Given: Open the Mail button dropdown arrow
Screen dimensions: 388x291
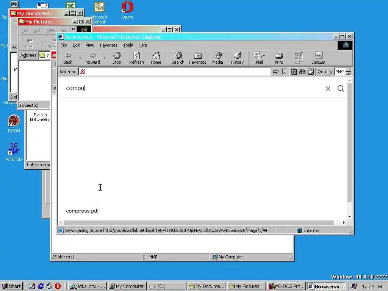Looking at the screenshot, I should click(x=264, y=55).
